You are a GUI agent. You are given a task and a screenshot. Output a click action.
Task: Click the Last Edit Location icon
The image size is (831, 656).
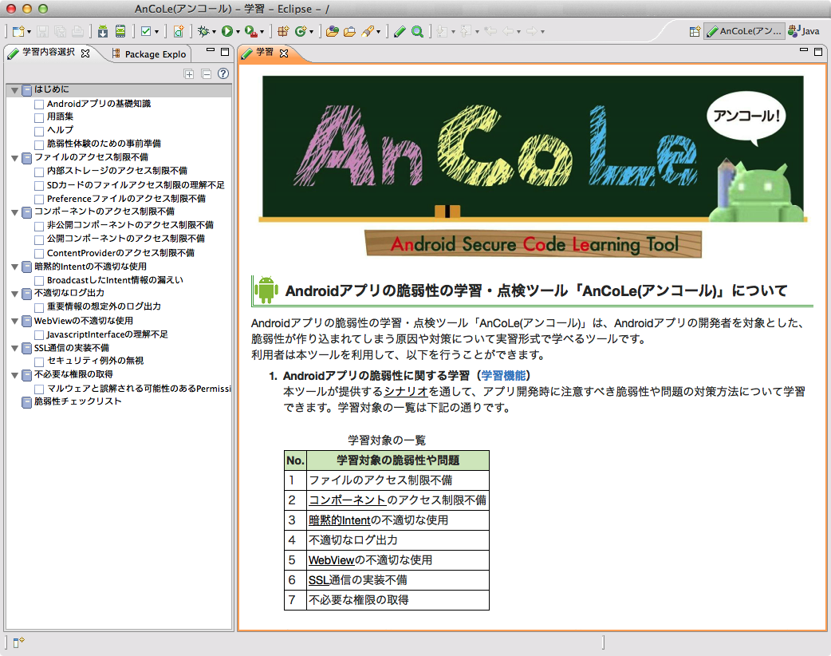point(490,32)
